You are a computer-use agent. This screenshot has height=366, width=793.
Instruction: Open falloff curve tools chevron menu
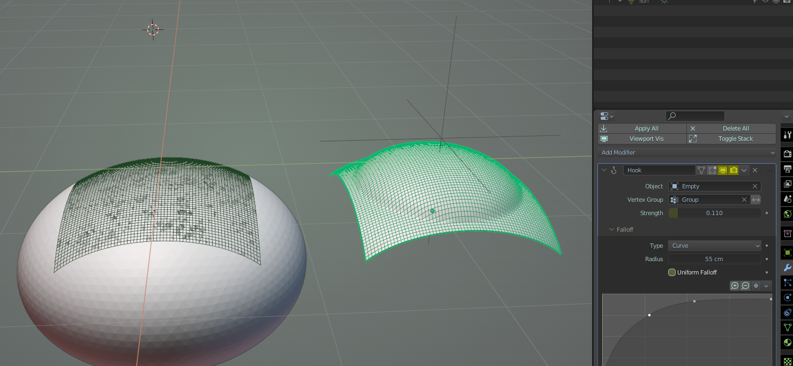pyautogui.click(x=767, y=286)
